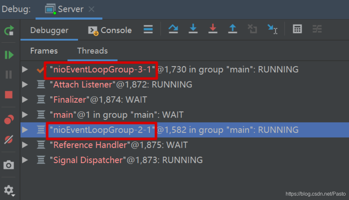Click the Console tab terminal icon
The height and width of the screenshot is (200, 349).
point(93,31)
